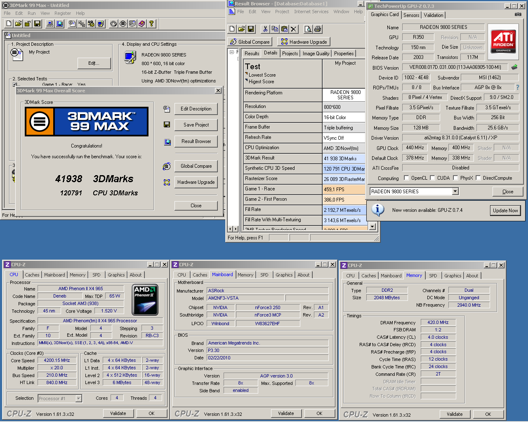Click the Save Project button
The height and width of the screenshot is (422, 528).
click(196, 125)
